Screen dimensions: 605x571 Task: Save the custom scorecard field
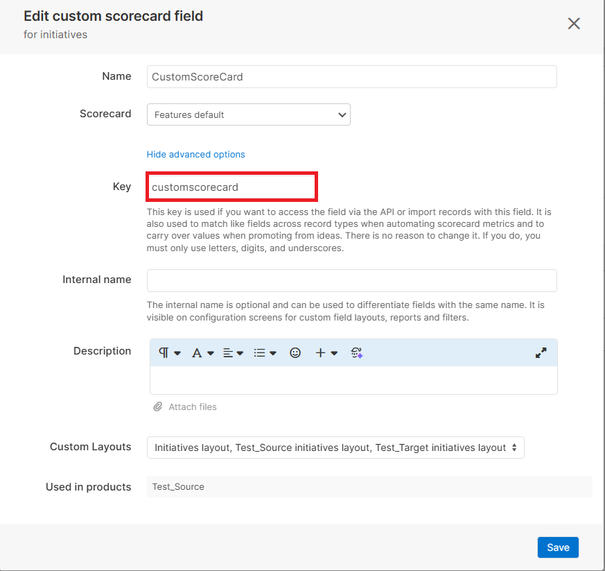tap(557, 547)
